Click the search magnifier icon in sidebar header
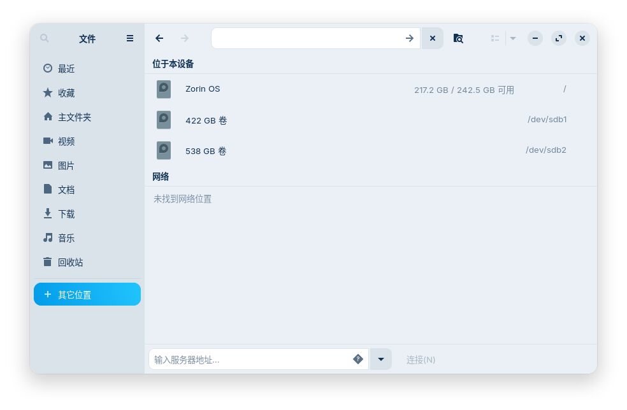The image size is (627, 410). click(x=45, y=38)
